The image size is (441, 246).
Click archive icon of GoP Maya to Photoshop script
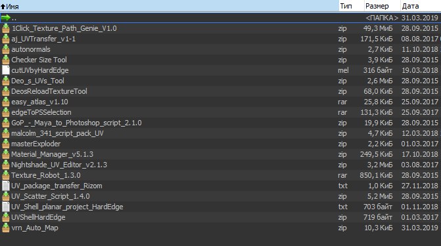pyautogui.click(x=6, y=123)
